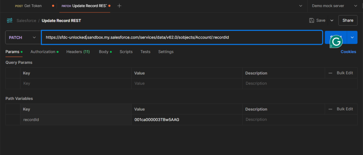363x155 pixels.
Task: Open the request Settings tab
Action: pyautogui.click(x=166, y=52)
